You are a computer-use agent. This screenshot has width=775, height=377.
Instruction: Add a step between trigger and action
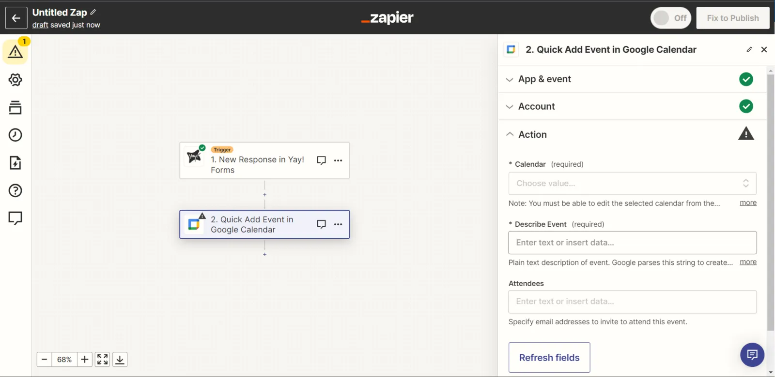(264, 195)
